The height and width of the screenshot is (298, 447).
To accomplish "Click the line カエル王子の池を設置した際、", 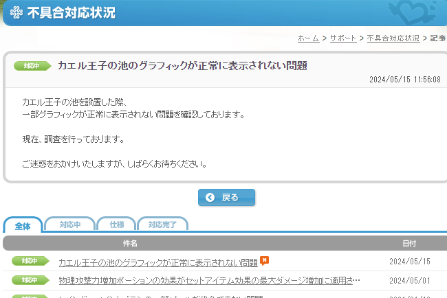I will click(74, 102).
